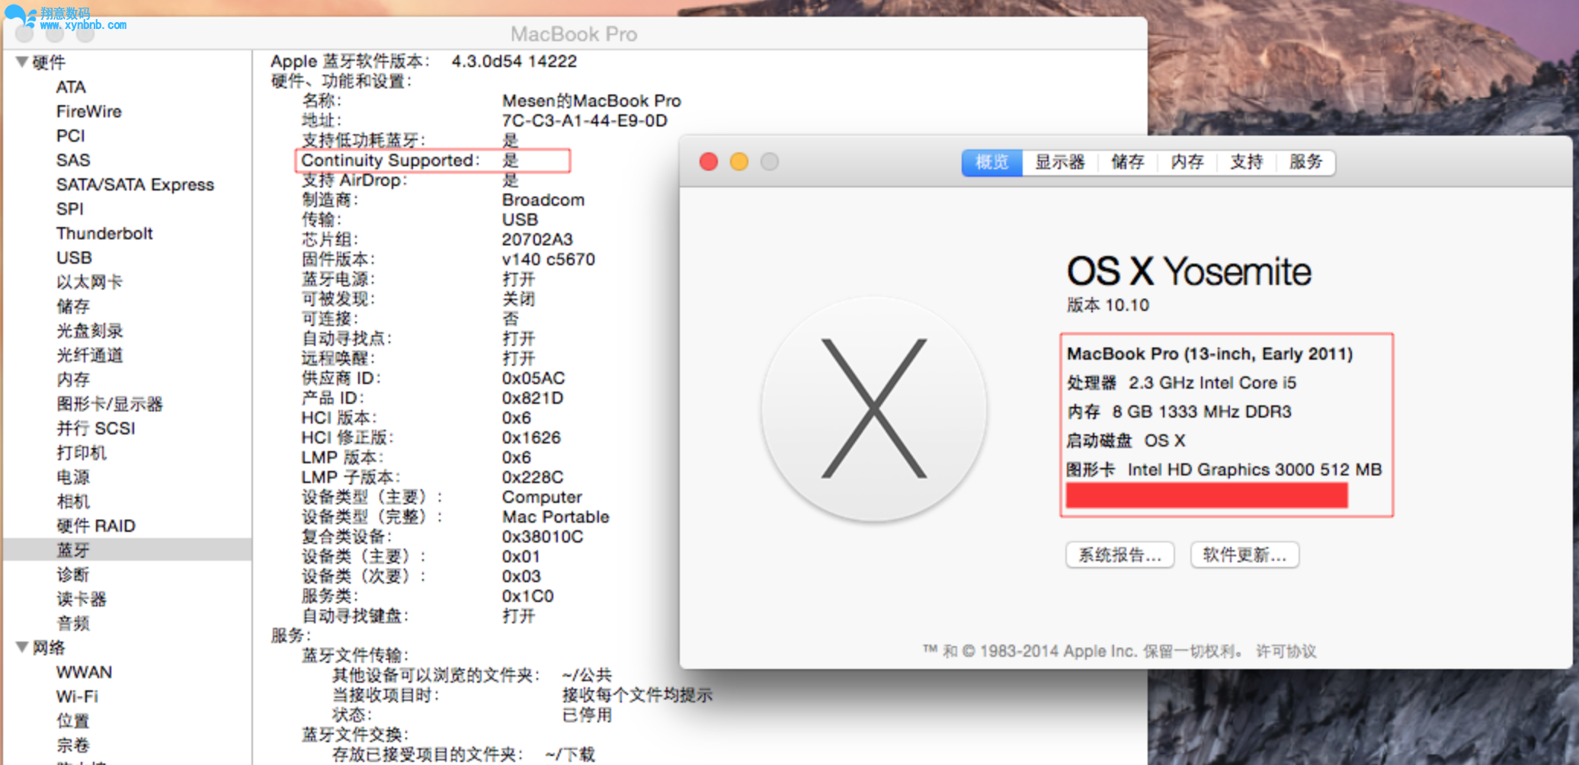Click the 2.3 GHz Intel Core i5 text
1579x765 pixels.
[1212, 382]
